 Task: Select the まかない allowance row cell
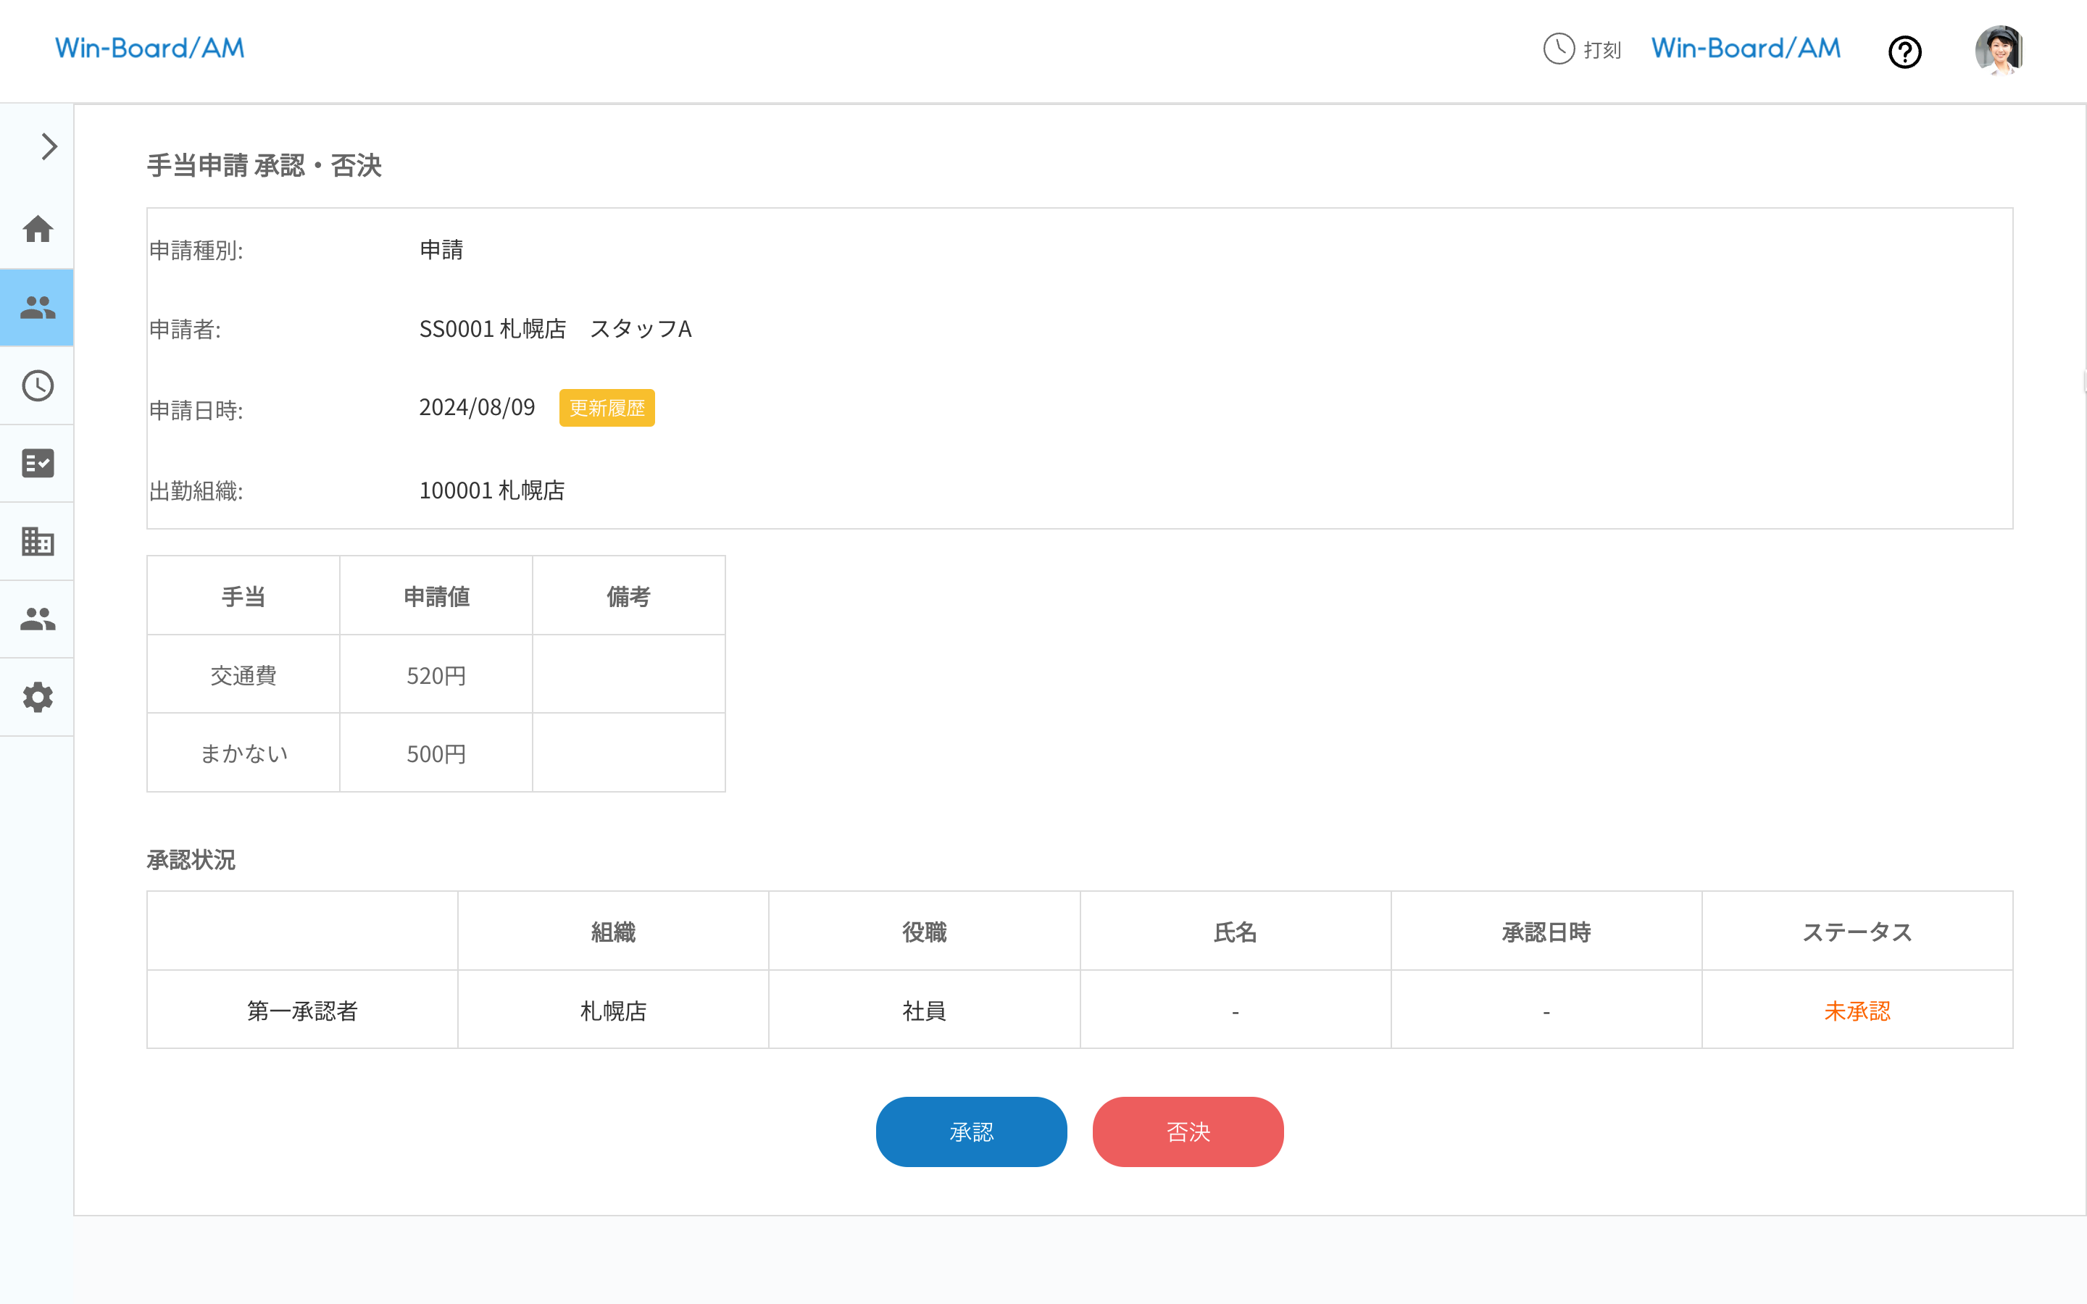point(243,753)
